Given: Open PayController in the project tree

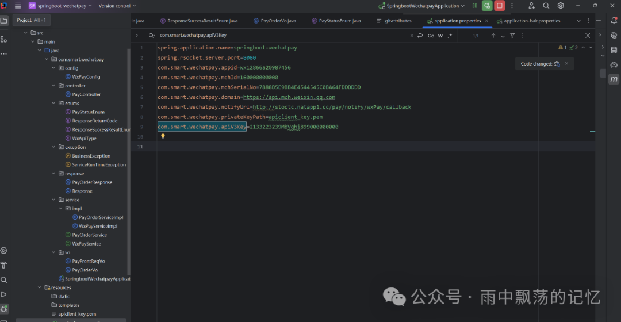Looking at the screenshot, I should coord(86,94).
